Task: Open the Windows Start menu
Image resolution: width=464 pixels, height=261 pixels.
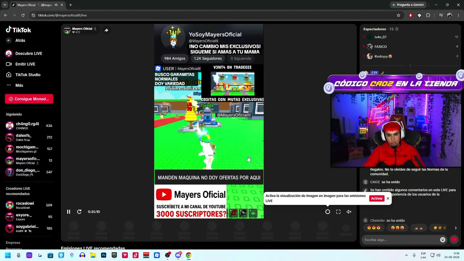Action: click(8, 255)
